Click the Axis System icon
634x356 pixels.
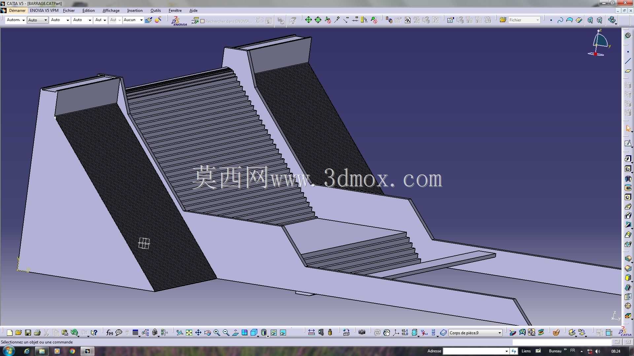click(x=396, y=333)
